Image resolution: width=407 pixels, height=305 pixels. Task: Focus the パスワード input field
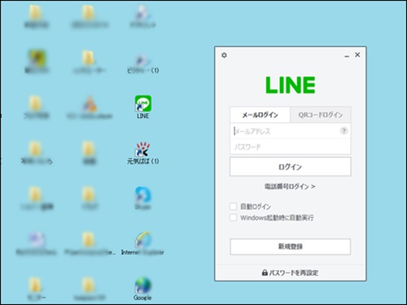coord(291,146)
